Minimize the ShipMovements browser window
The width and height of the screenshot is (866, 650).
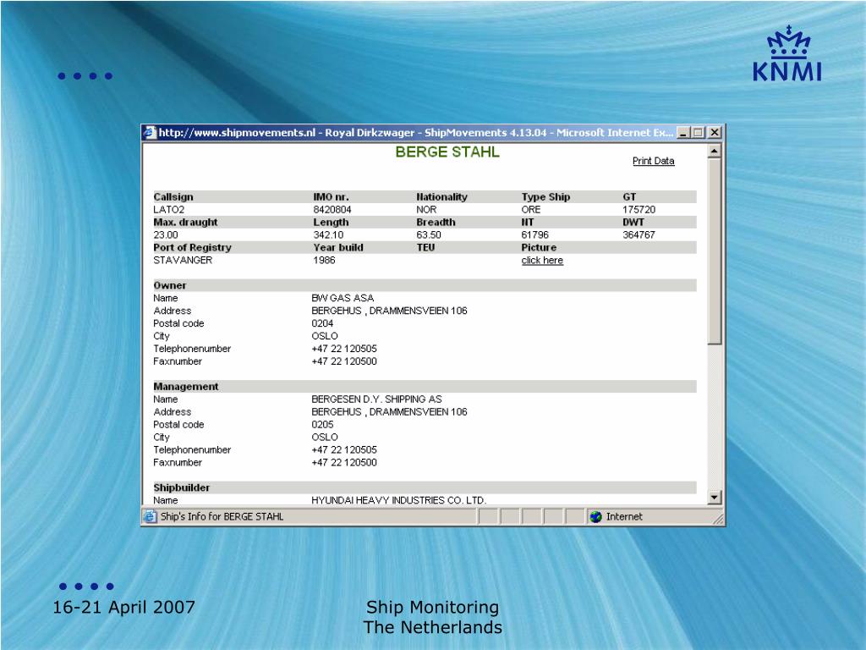[x=683, y=133]
